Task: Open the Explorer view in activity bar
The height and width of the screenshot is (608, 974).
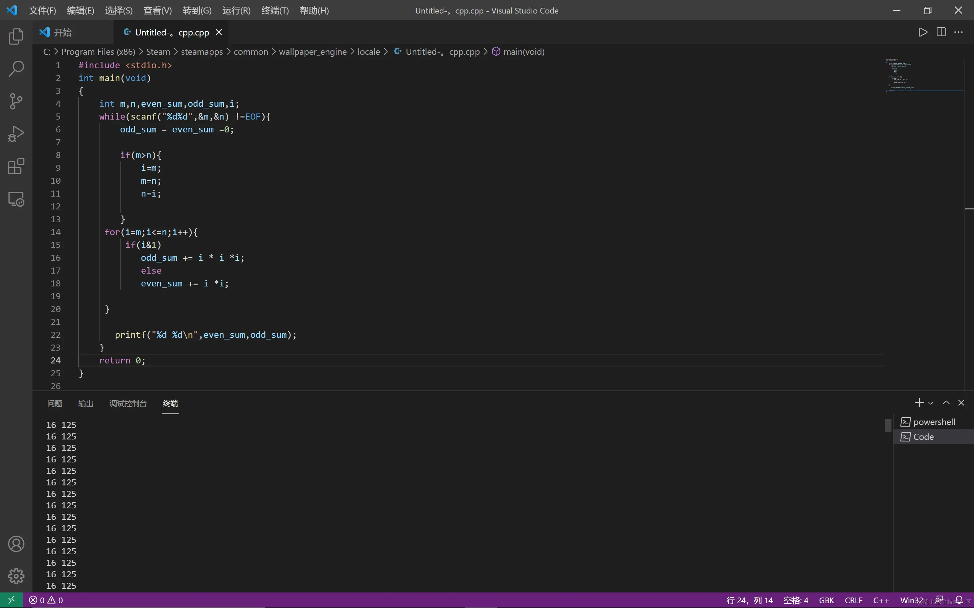Action: tap(16, 36)
